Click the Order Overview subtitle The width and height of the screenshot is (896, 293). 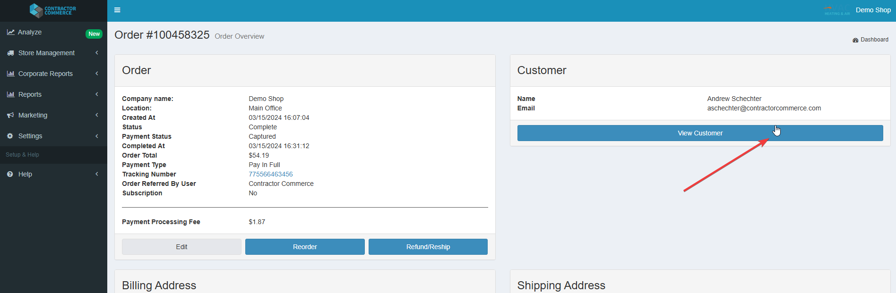pyautogui.click(x=239, y=36)
